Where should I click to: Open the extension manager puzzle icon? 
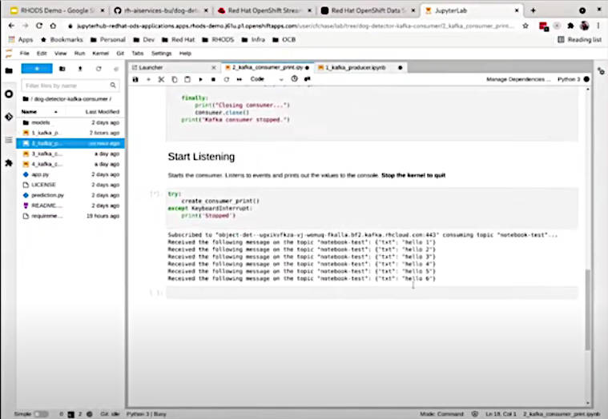[x=9, y=163]
